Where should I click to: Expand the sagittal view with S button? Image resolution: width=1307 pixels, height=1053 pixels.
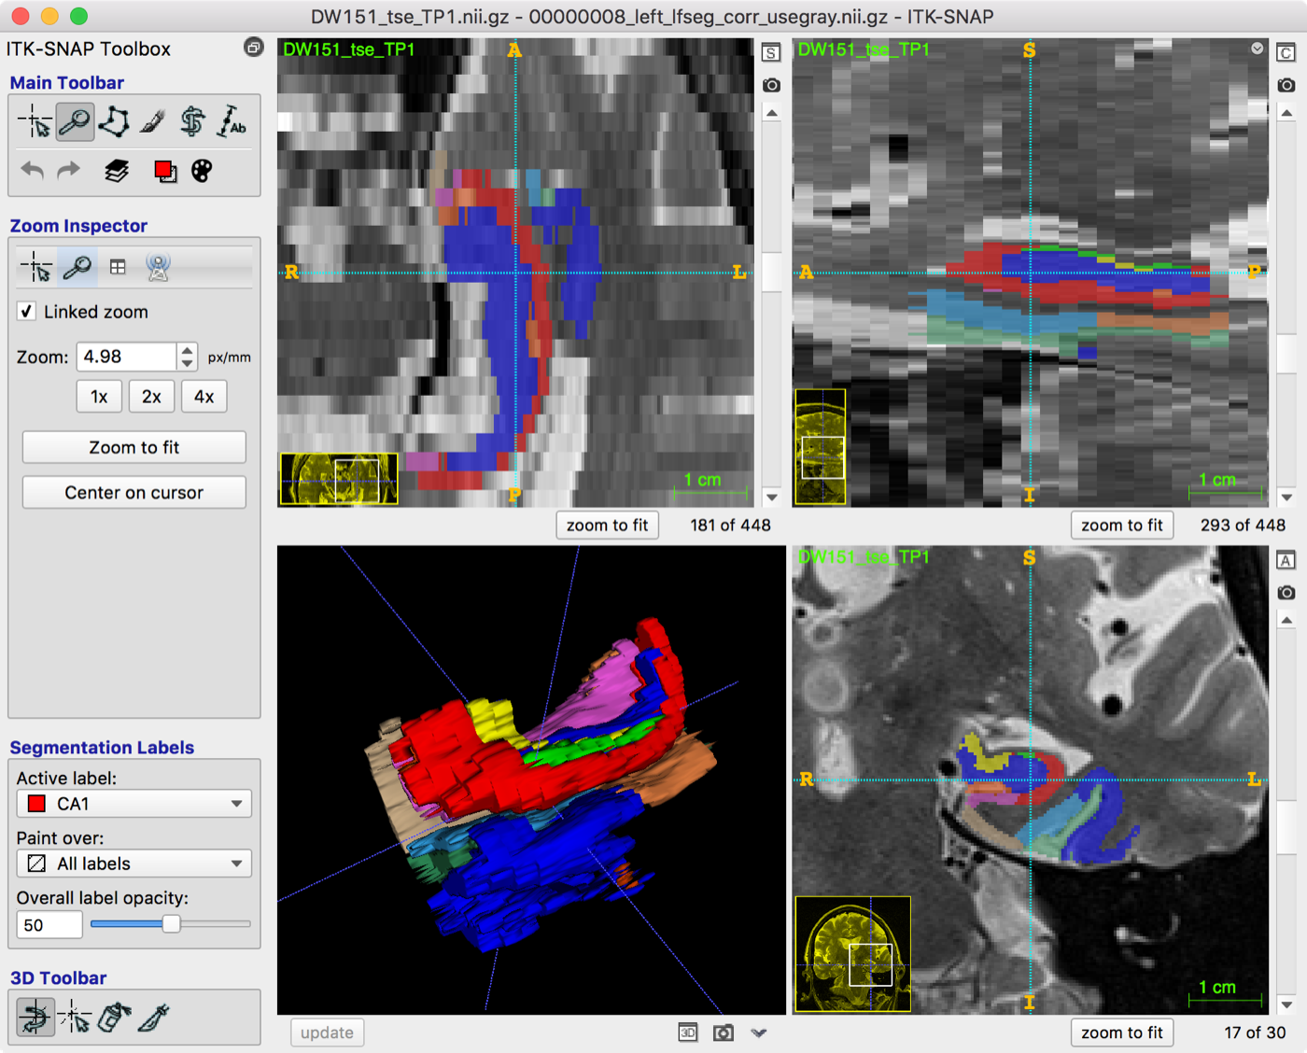pos(771,53)
